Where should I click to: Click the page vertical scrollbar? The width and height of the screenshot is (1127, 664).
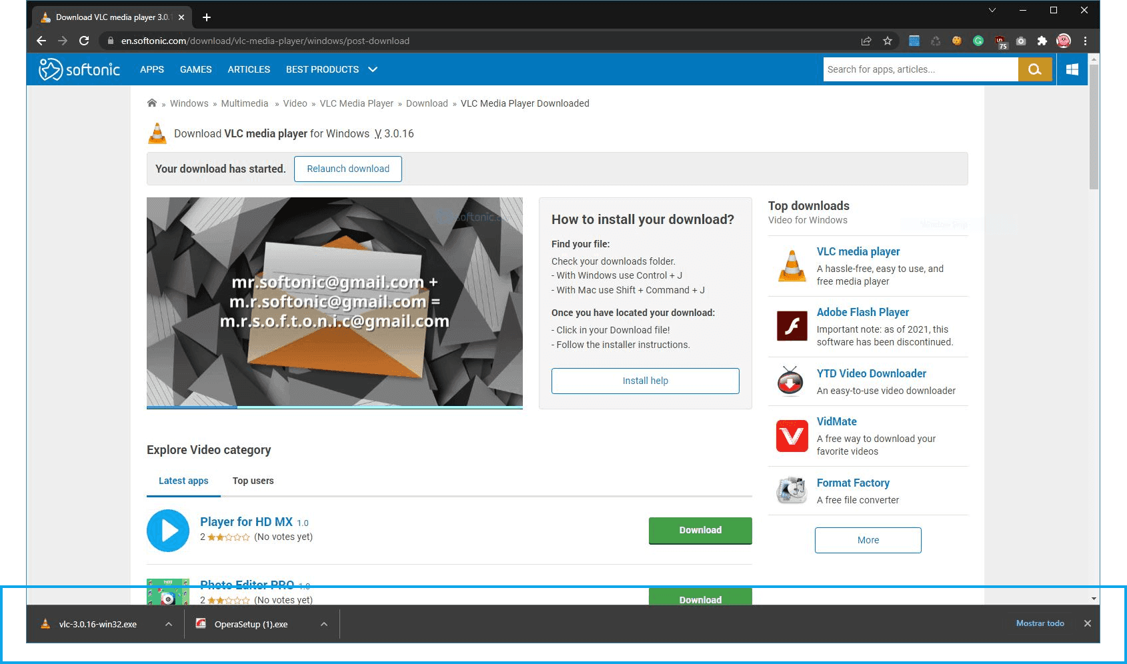[1093, 127]
